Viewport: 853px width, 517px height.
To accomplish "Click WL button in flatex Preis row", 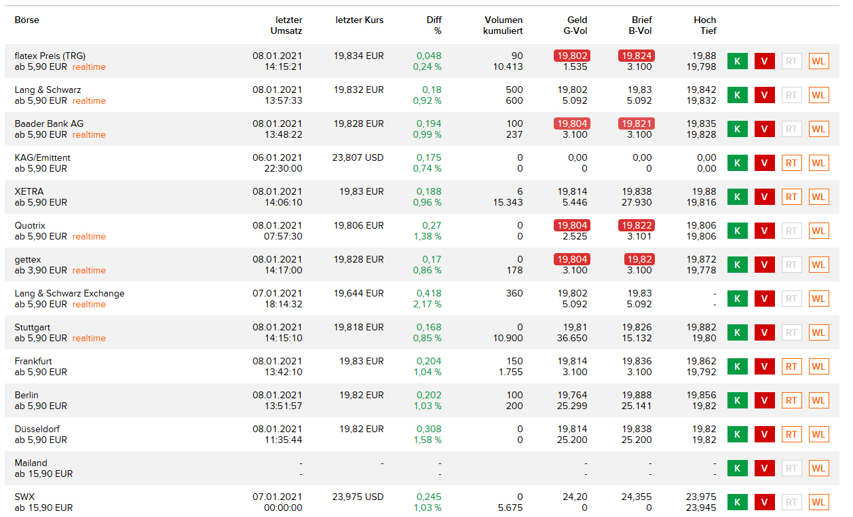I will pos(818,61).
